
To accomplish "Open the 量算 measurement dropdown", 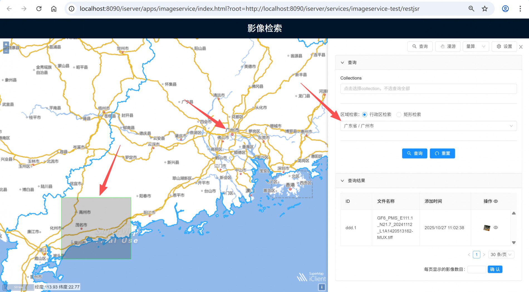I will pos(476,46).
